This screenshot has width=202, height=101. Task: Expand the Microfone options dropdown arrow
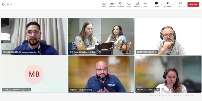[173, 4]
